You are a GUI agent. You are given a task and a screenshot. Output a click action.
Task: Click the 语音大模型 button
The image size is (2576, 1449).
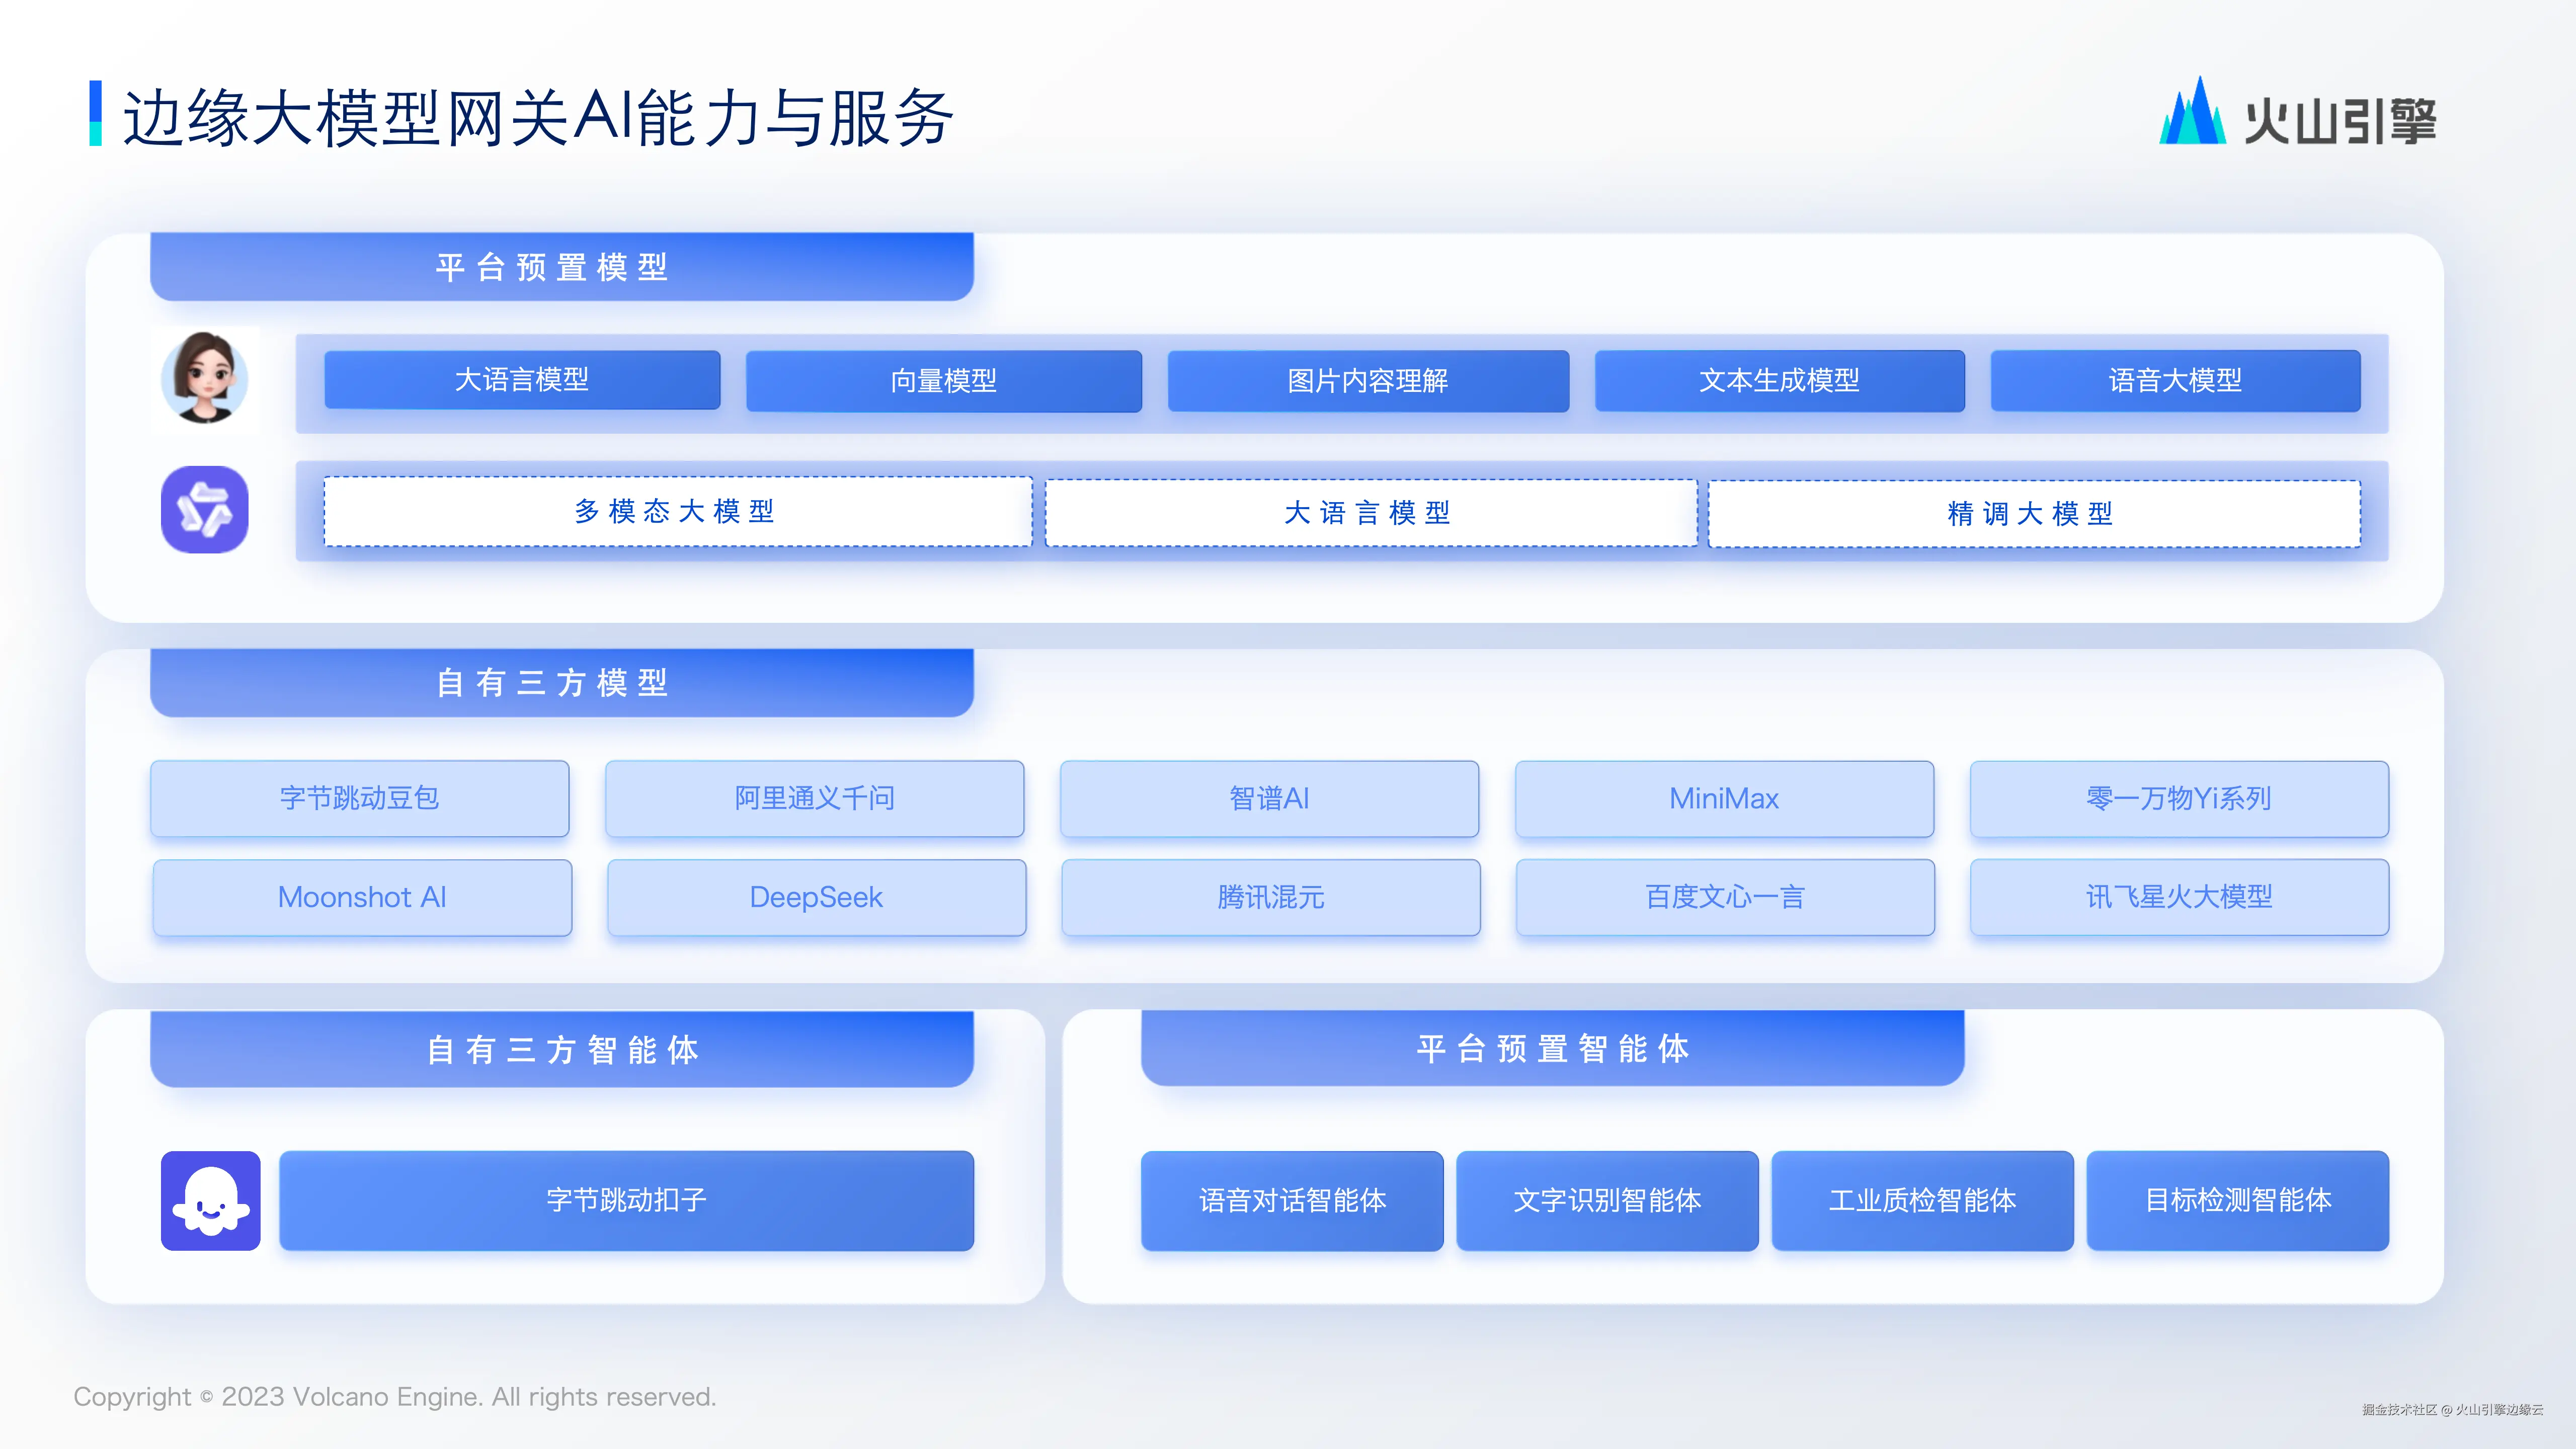click(x=2174, y=381)
